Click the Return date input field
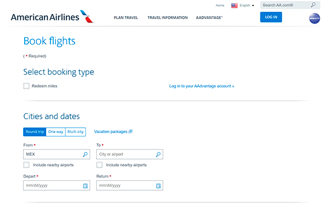This screenshot has height=204, width=333. (x=129, y=186)
